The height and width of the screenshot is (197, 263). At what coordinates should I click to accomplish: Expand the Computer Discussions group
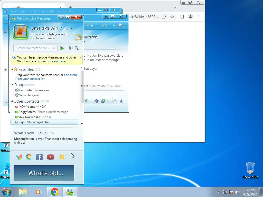click(x=13, y=90)
